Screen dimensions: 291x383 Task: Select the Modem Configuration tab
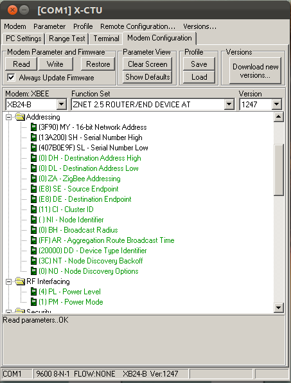click(x=159, y=38)
